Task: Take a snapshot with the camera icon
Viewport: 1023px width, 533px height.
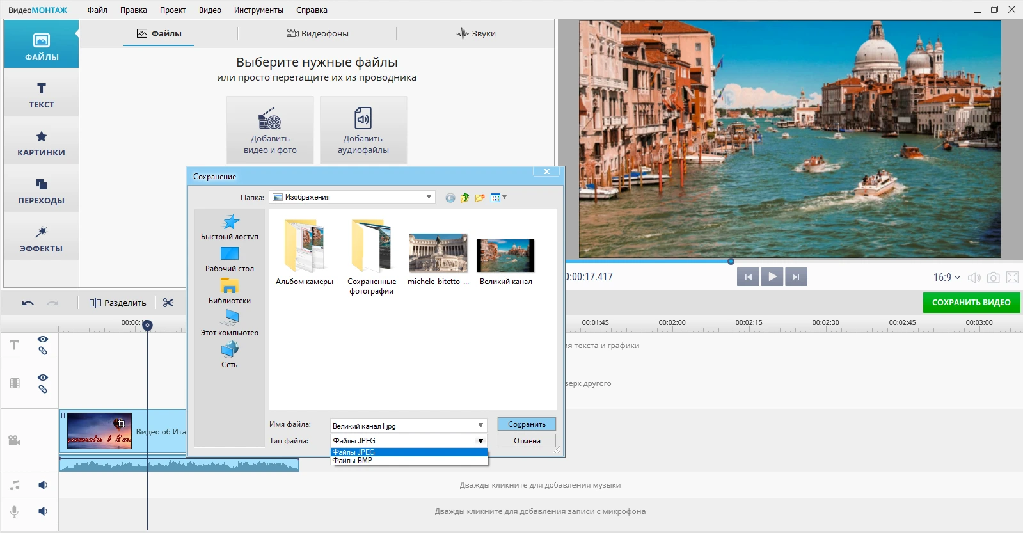Action: 993,277
